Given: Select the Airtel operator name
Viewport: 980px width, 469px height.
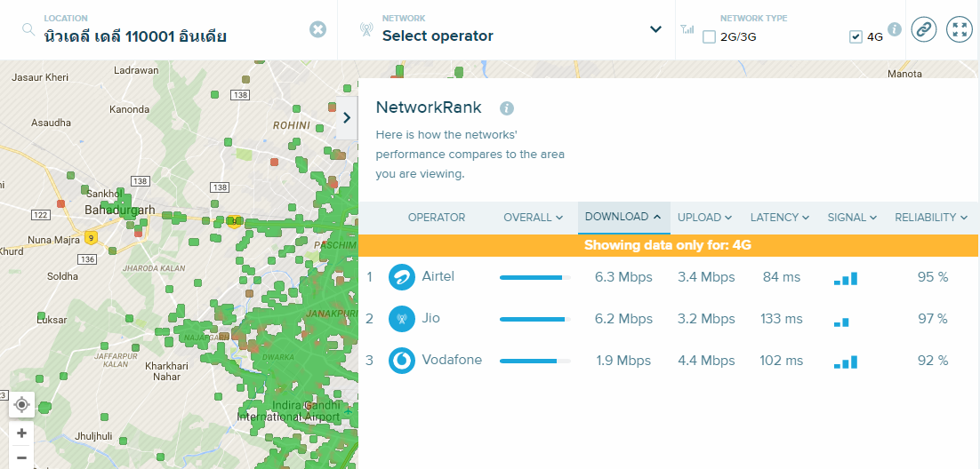Looking at the screenshot, I should tap(438, 276).
